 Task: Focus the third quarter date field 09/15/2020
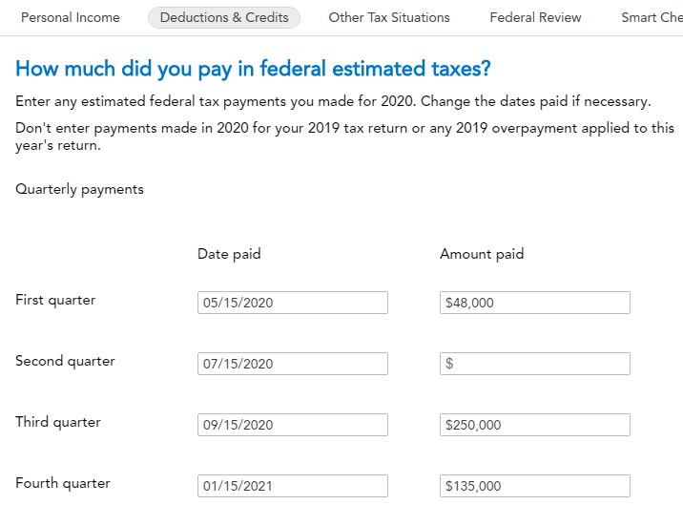tap(293, 425)
